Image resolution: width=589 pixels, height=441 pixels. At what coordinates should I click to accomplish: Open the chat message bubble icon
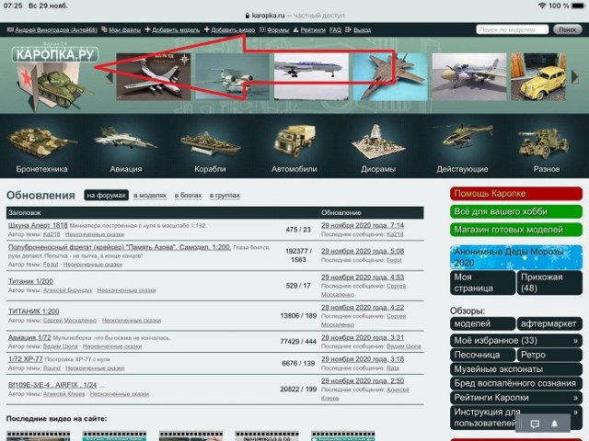(535, 424)
